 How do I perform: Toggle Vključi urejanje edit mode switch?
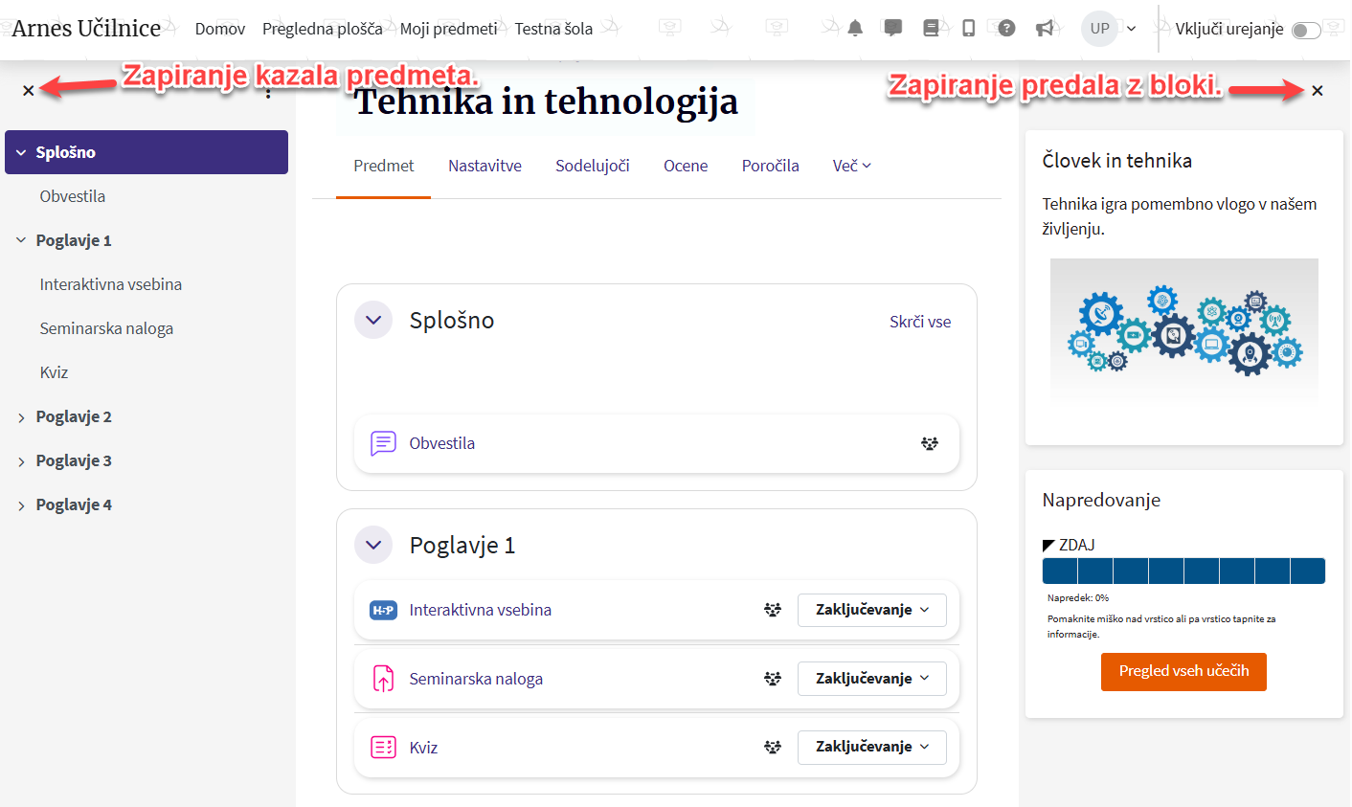pyautogui.click(x=1306, y=30)
